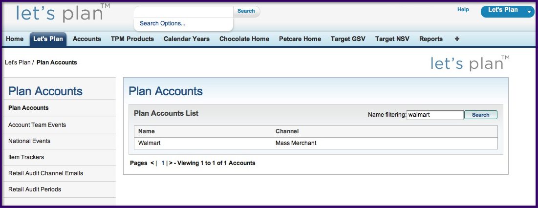Screen dimensions: 538x208
Task: Go to previous page arrow
Action: tap(152, 163)
